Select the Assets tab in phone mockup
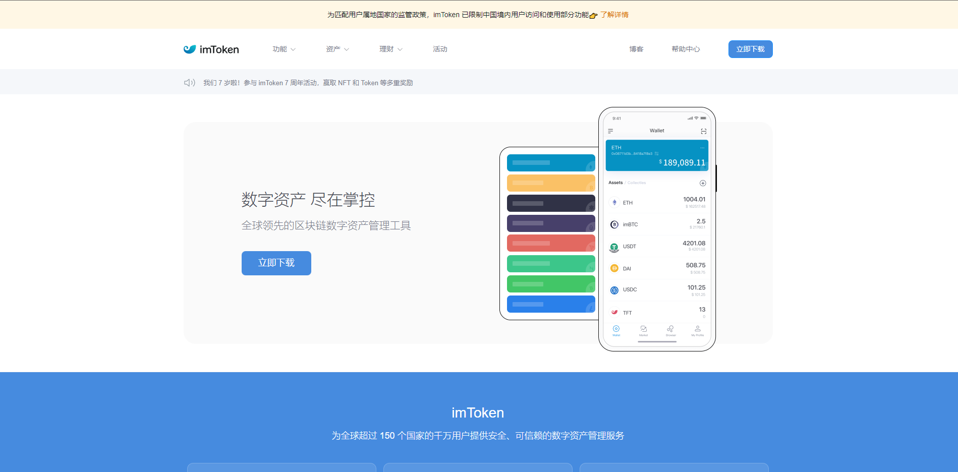The image size is (958, 472). point(615,183)
